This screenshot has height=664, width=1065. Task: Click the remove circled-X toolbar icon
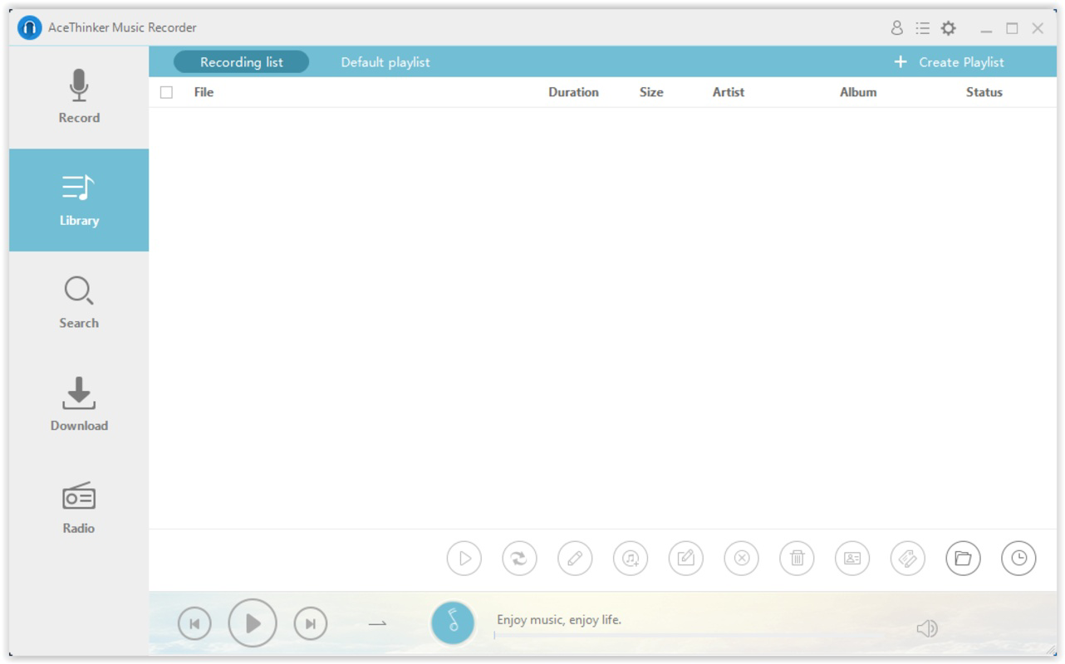[742, 559]
